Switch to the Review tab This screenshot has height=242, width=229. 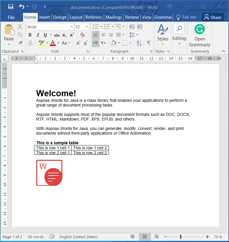click(x=132, y=17)
